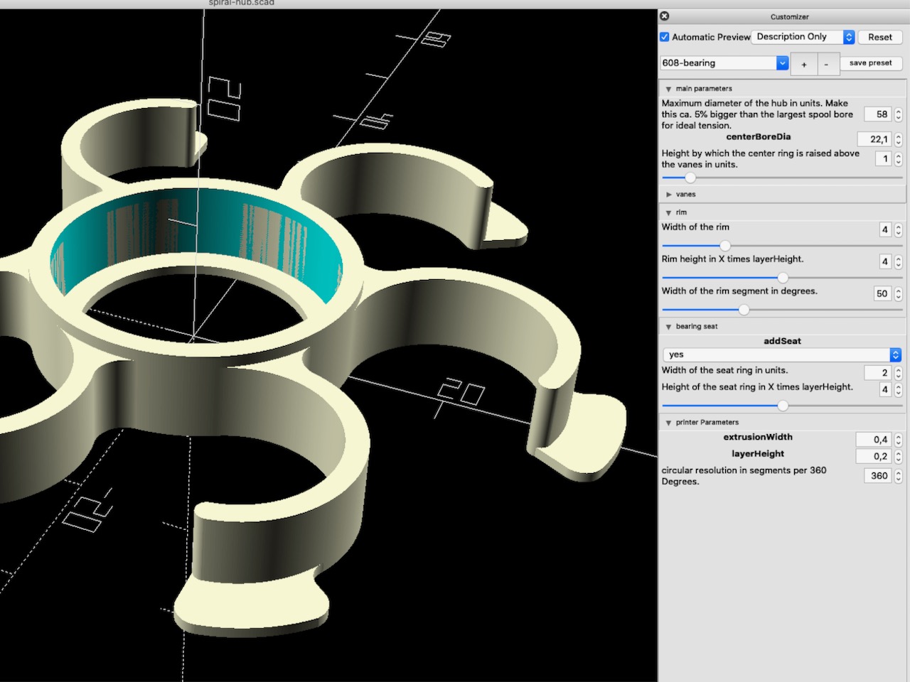Viewport: 910px width, 682px height.
Task: Click the extrusionWidth value field
Action: click(x=874, y=440)
